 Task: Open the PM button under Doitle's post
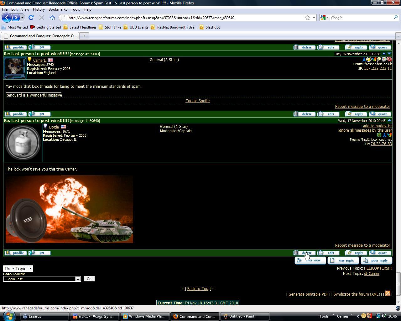pos(39,253)
